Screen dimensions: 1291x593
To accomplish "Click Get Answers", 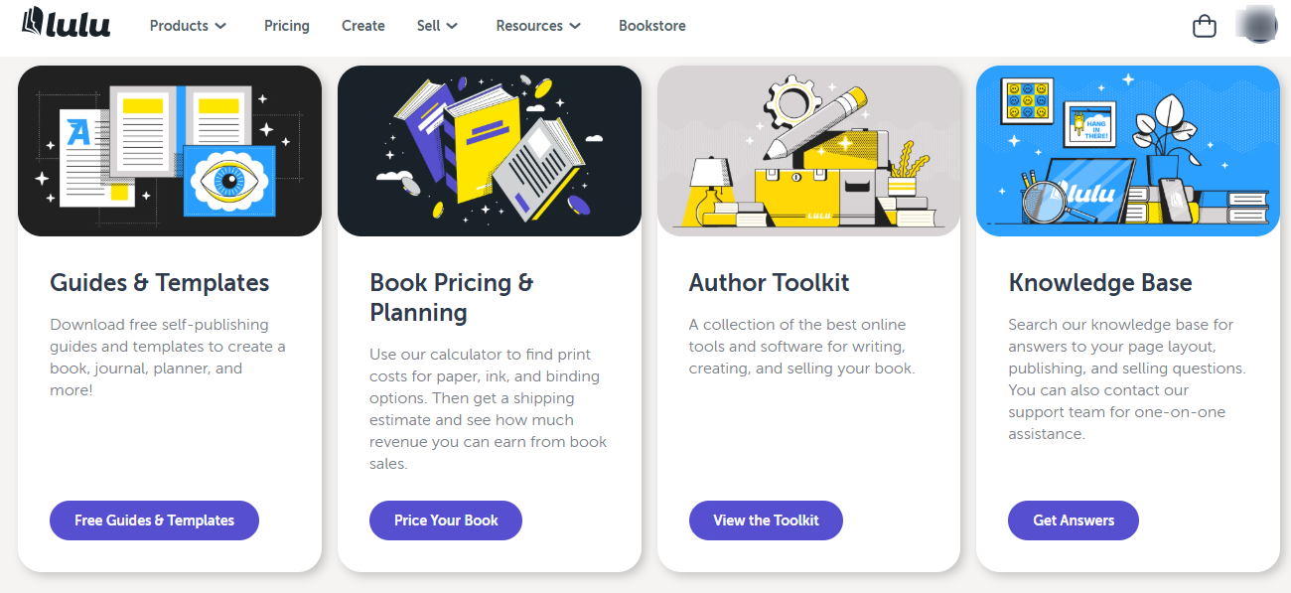I will pyautogui.click(x=1073, y=519).
